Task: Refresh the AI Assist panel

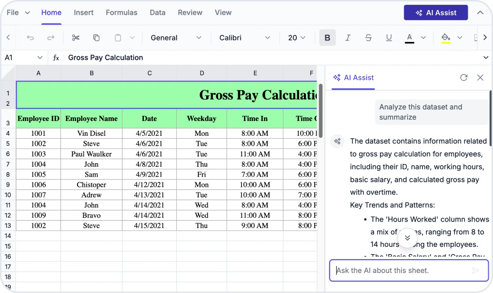Action: (x=464, y=77)
